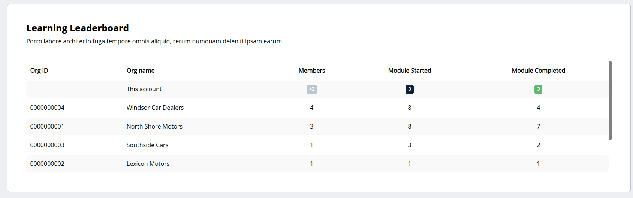Click the Module Started column header
The image size is (633, 198).
click(410, 71)
